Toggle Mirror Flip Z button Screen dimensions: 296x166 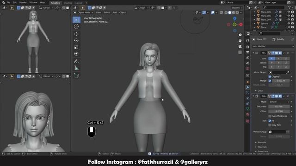click(x=286, y=67)
